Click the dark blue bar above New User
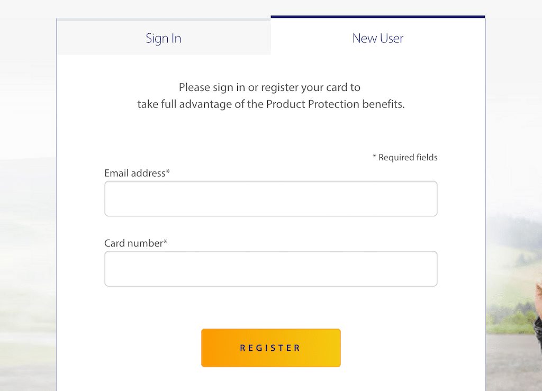The height and width of the screenshot is (391, 542). click(378, 16)
